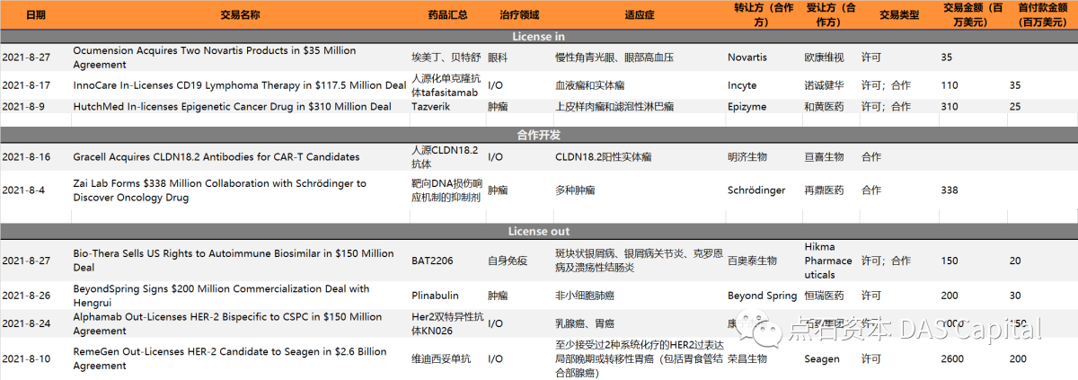Click the 血液瘤和实体瘤 indication cell
Screen dimensions: 1078x380
(x=590, y=85)
